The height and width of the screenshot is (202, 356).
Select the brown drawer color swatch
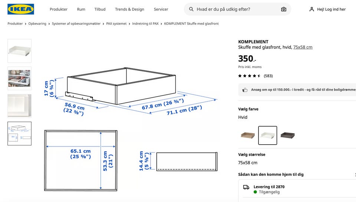click(x=247, y=135)
